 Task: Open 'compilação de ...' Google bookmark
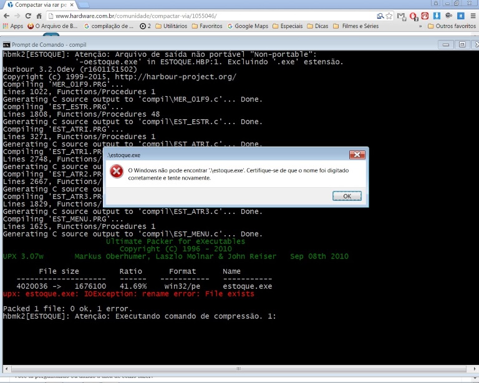coord(109,26)
